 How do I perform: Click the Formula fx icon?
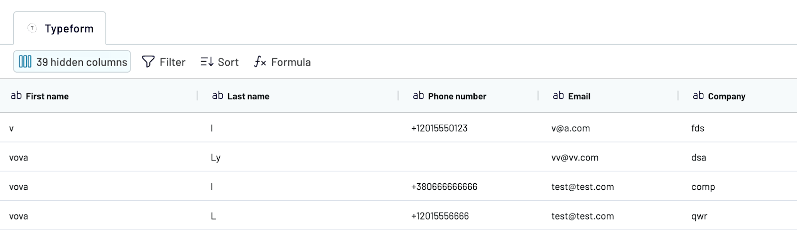click(x=260, y=62)
